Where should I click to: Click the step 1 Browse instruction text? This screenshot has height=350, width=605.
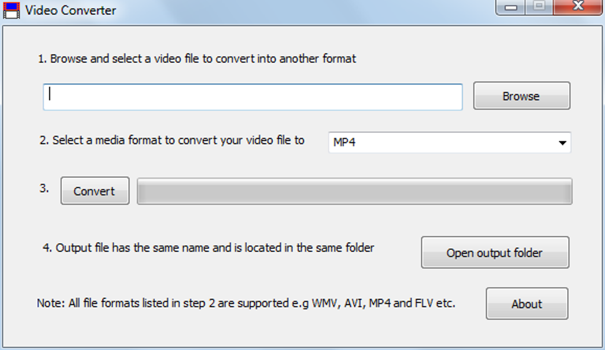point(197,59)
